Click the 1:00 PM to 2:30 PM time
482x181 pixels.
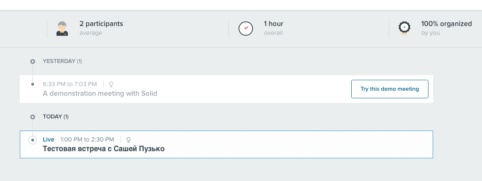(x=87, y=140)
